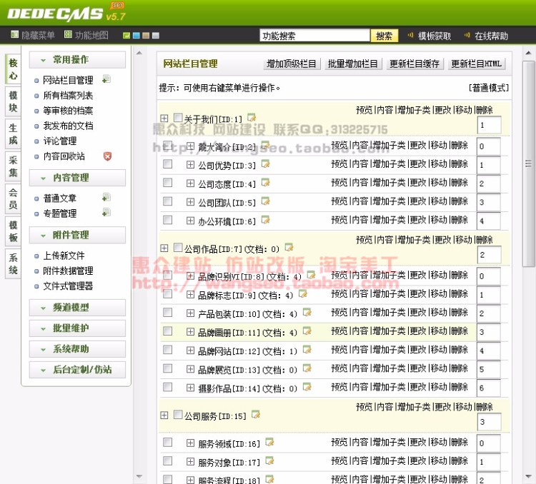
Task: Click edit icon next to 摄影作品[ID:14]
Action: click(x=307, y=387)
